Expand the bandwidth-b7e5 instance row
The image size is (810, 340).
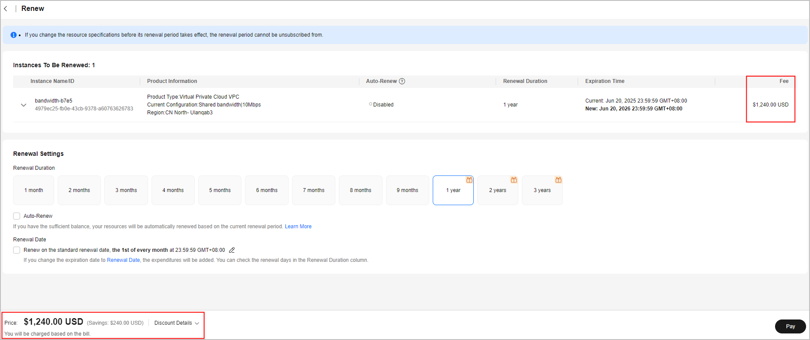[x=24, y=105]
